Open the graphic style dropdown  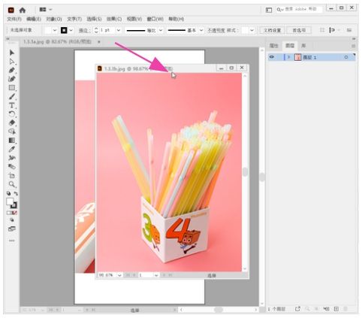point(252,30)
